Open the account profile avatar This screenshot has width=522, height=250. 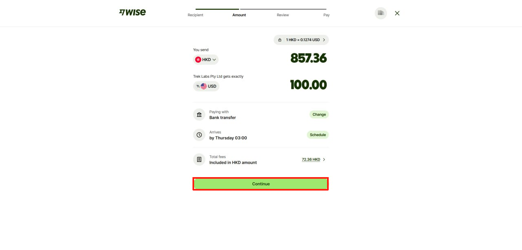click(380, 13)
